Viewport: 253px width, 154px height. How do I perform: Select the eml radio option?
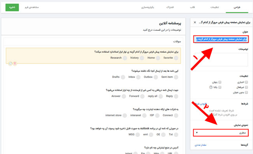151,135
